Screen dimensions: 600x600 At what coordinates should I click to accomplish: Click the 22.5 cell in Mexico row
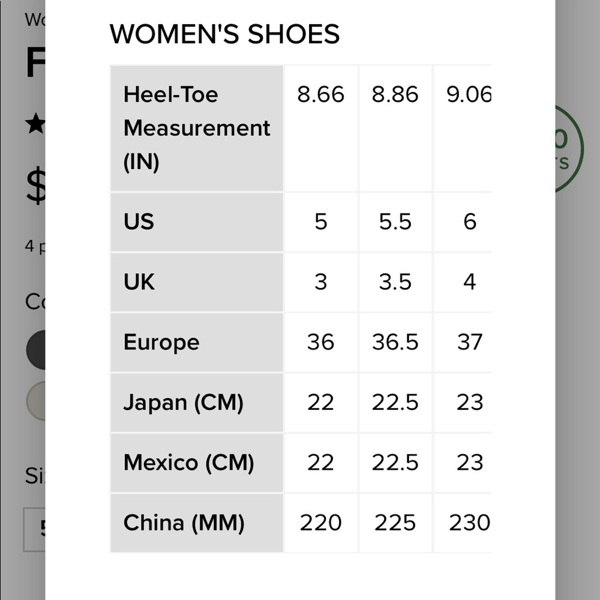[x=395, y=463]
